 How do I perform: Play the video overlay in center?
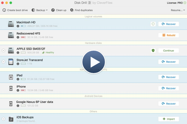[x=93, y=62]
